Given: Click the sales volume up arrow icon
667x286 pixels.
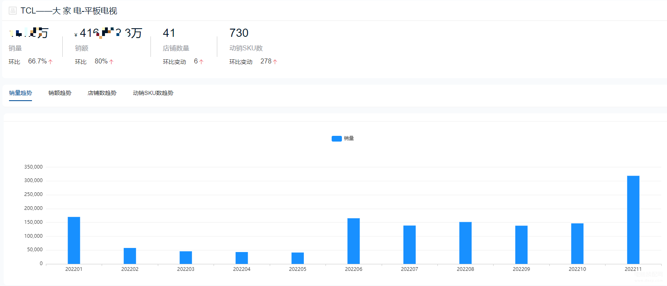Looking at the screenshot, I should pyautogui.click(x=50, y=62).
